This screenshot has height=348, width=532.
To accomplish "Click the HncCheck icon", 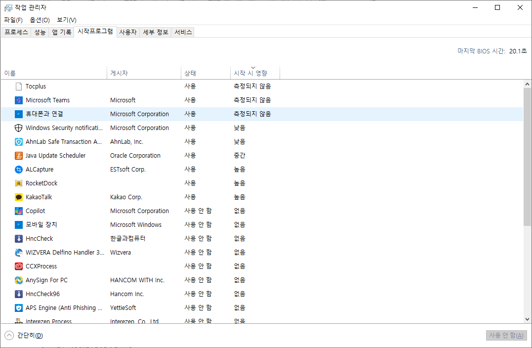I will [x=19, y=239].
